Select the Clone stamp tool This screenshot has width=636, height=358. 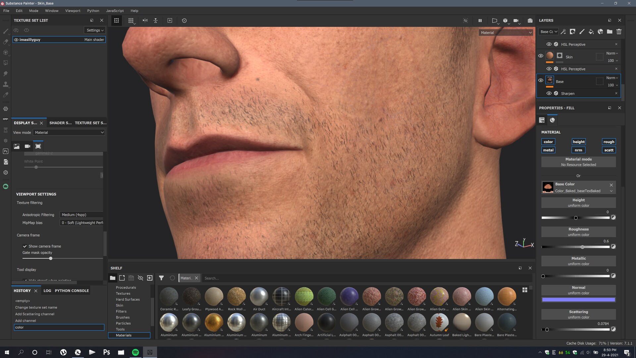(6, 85)
